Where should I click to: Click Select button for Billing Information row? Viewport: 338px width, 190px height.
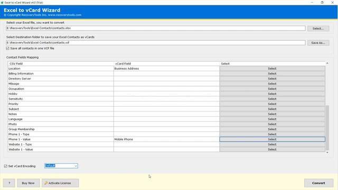click(x=273, y=74)
